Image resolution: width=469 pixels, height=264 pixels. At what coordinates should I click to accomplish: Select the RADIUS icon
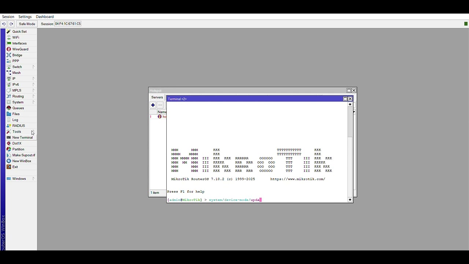coord(9,126)
